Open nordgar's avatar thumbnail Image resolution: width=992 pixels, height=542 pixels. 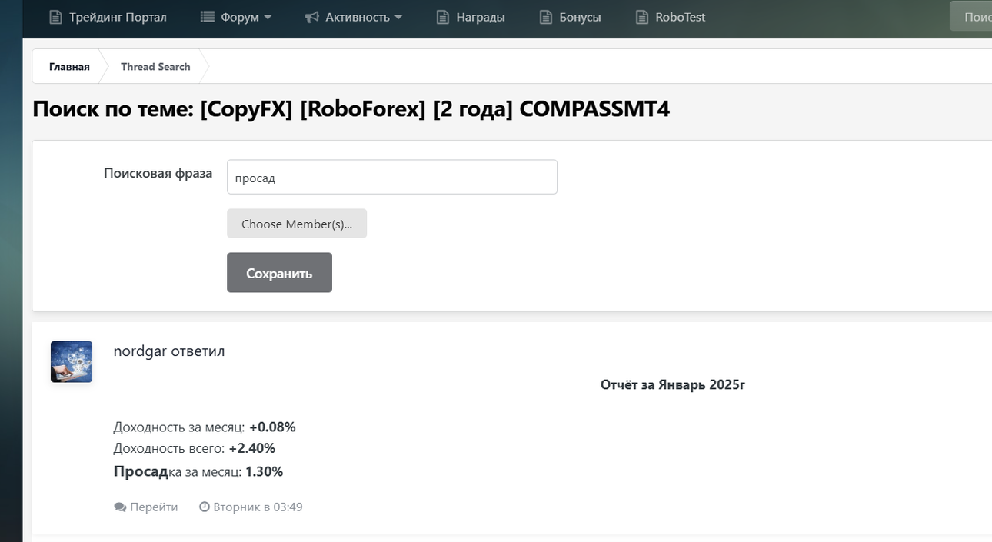pos(72,361)
